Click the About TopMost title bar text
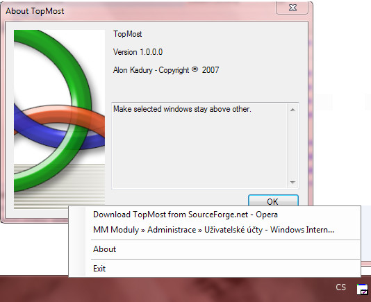 35,11
